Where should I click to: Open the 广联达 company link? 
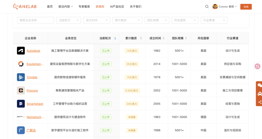[31, 130]
